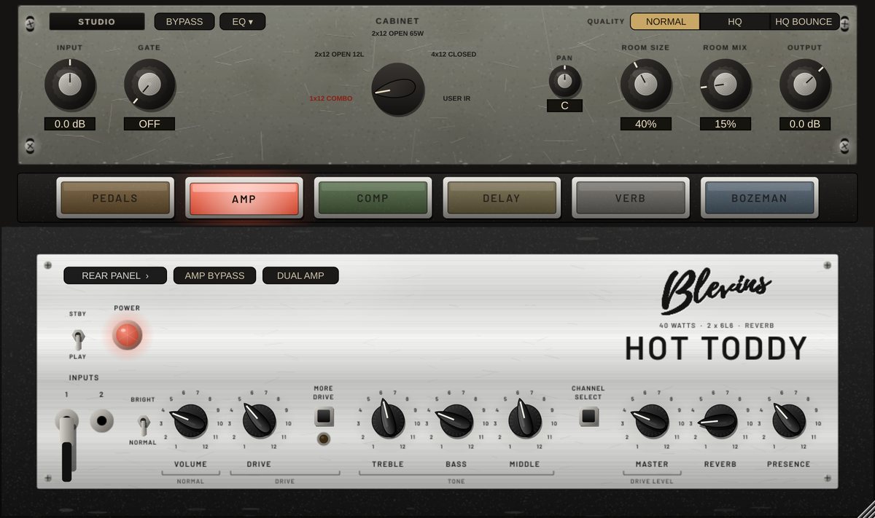Click the PRESENCE knob
Image resolution: width=875 pixels, height=518 pixels.
[x=788, y=420]
